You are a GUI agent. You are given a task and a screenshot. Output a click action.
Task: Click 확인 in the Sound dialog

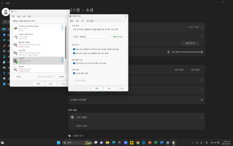pyautogui.click(x=38, y=84)
